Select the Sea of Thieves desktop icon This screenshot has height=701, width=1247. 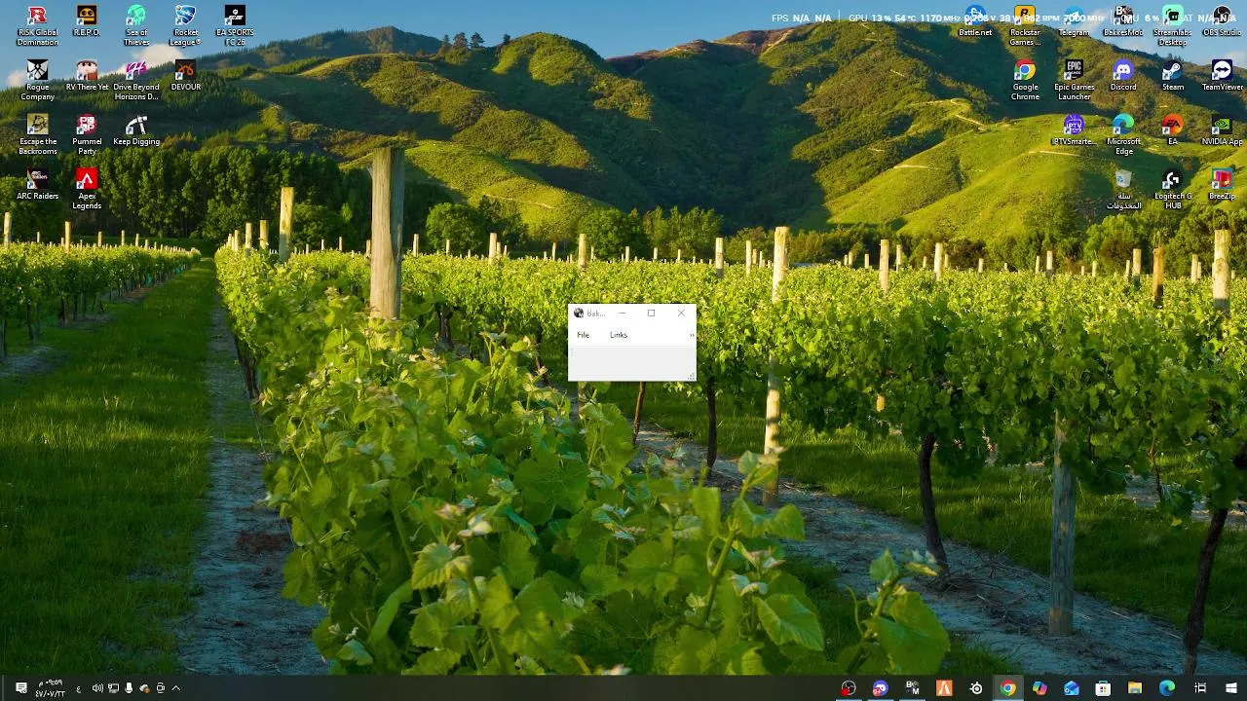click(x=136, y=26)
